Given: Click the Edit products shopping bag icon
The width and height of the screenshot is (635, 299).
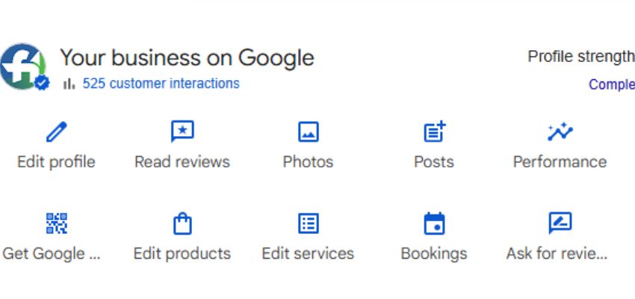Looking at the screenshot, I should pos(182,224).
